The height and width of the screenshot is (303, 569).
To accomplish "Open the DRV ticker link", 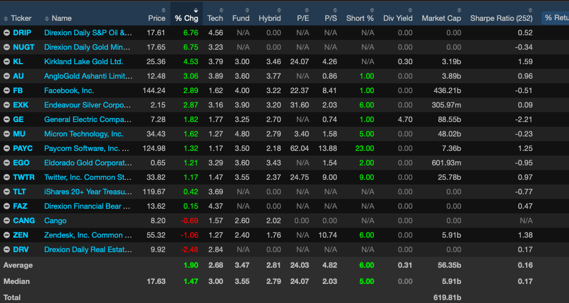I will (x=21, y=250).
